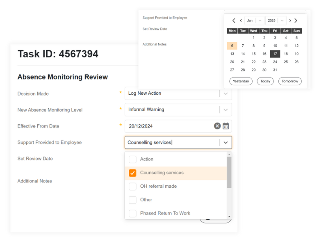The width and height of the screenshot is (328, 246).
Task: Click the Set Review Date label in form
Action: point(35,159)
